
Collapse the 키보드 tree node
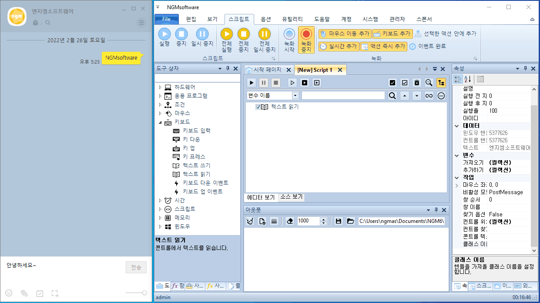tap(160, 122)
